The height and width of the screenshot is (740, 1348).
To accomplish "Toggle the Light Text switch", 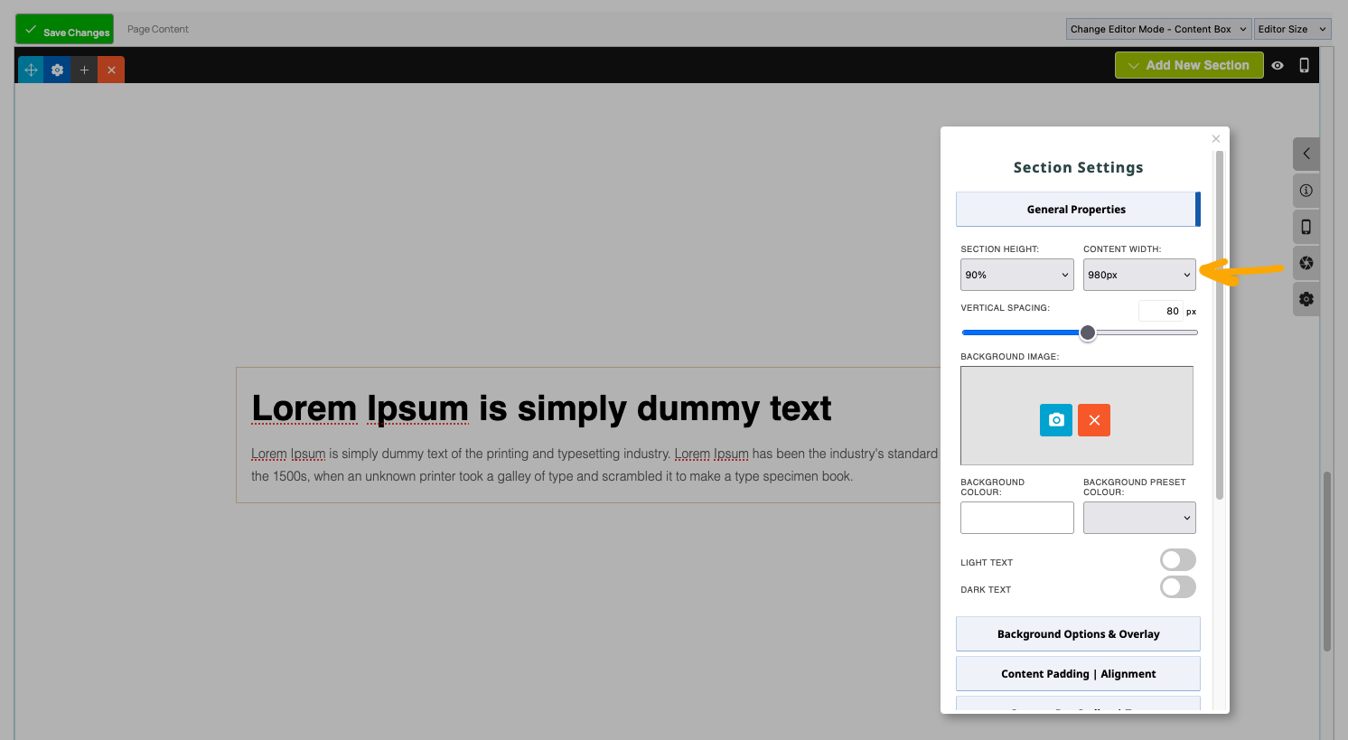I will (1177, 560).
